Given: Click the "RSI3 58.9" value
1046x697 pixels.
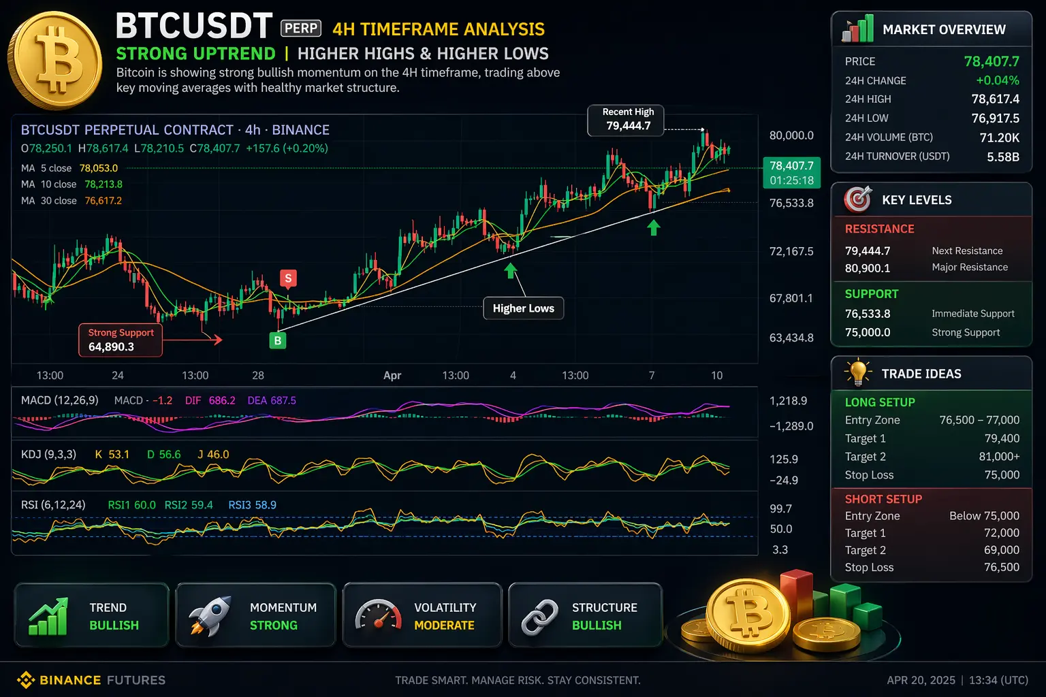Looking at the screenshot, I should coord(252,505).
